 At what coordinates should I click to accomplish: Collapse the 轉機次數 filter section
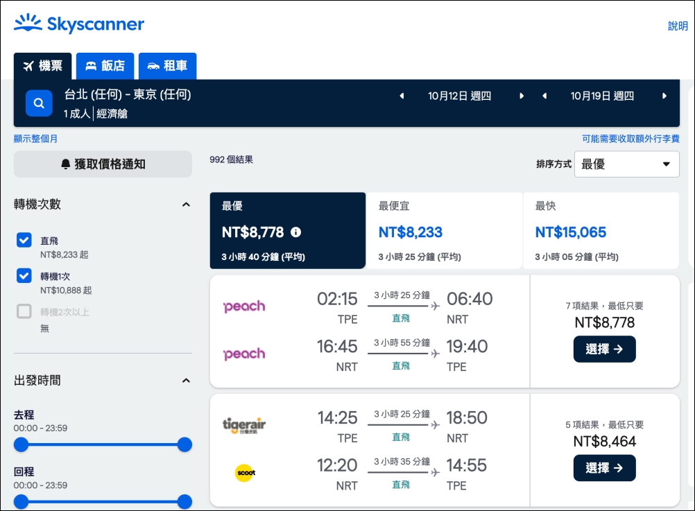(x=186, y=205)
